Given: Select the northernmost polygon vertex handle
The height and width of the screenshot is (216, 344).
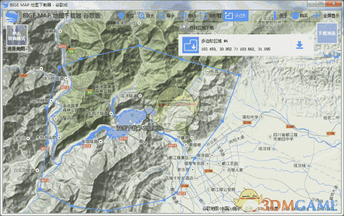Looking at the screenshot, I should (x=139, y=46).
